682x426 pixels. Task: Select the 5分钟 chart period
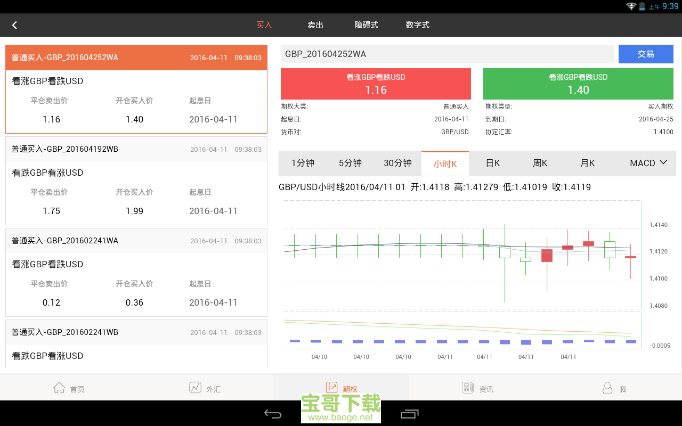350,163
